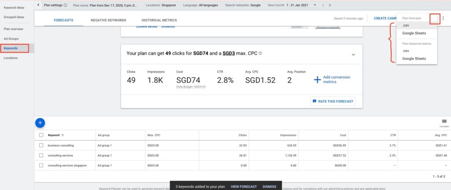
Task: Choose Google Sheets under Plan historical metrics
Action: pos(417,58)
